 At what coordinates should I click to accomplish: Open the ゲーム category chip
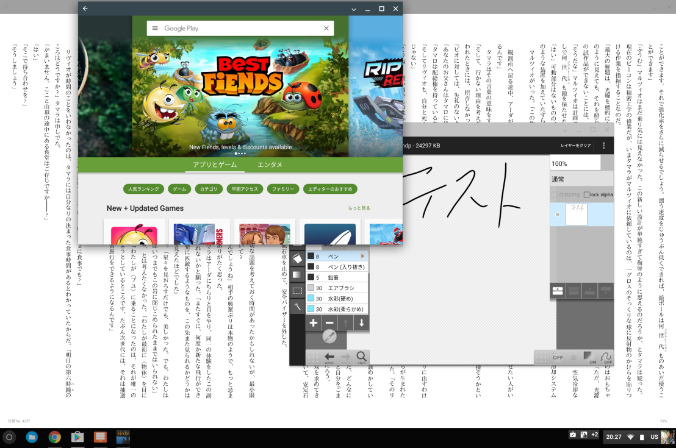179,189
